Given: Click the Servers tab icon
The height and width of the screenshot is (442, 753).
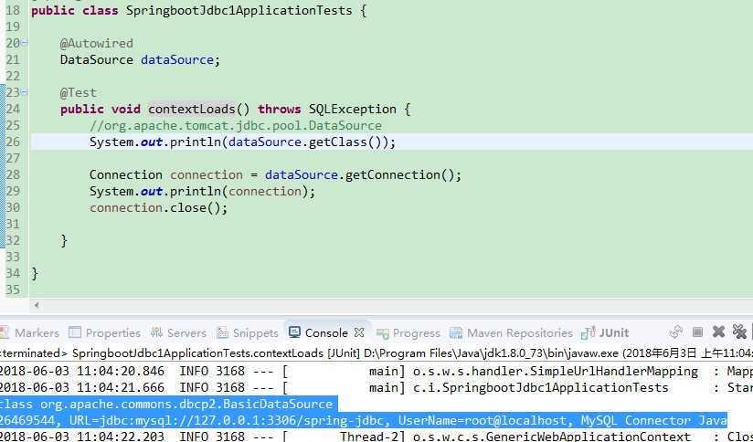Looking at the screenshot, I should [x=156, y=332].
